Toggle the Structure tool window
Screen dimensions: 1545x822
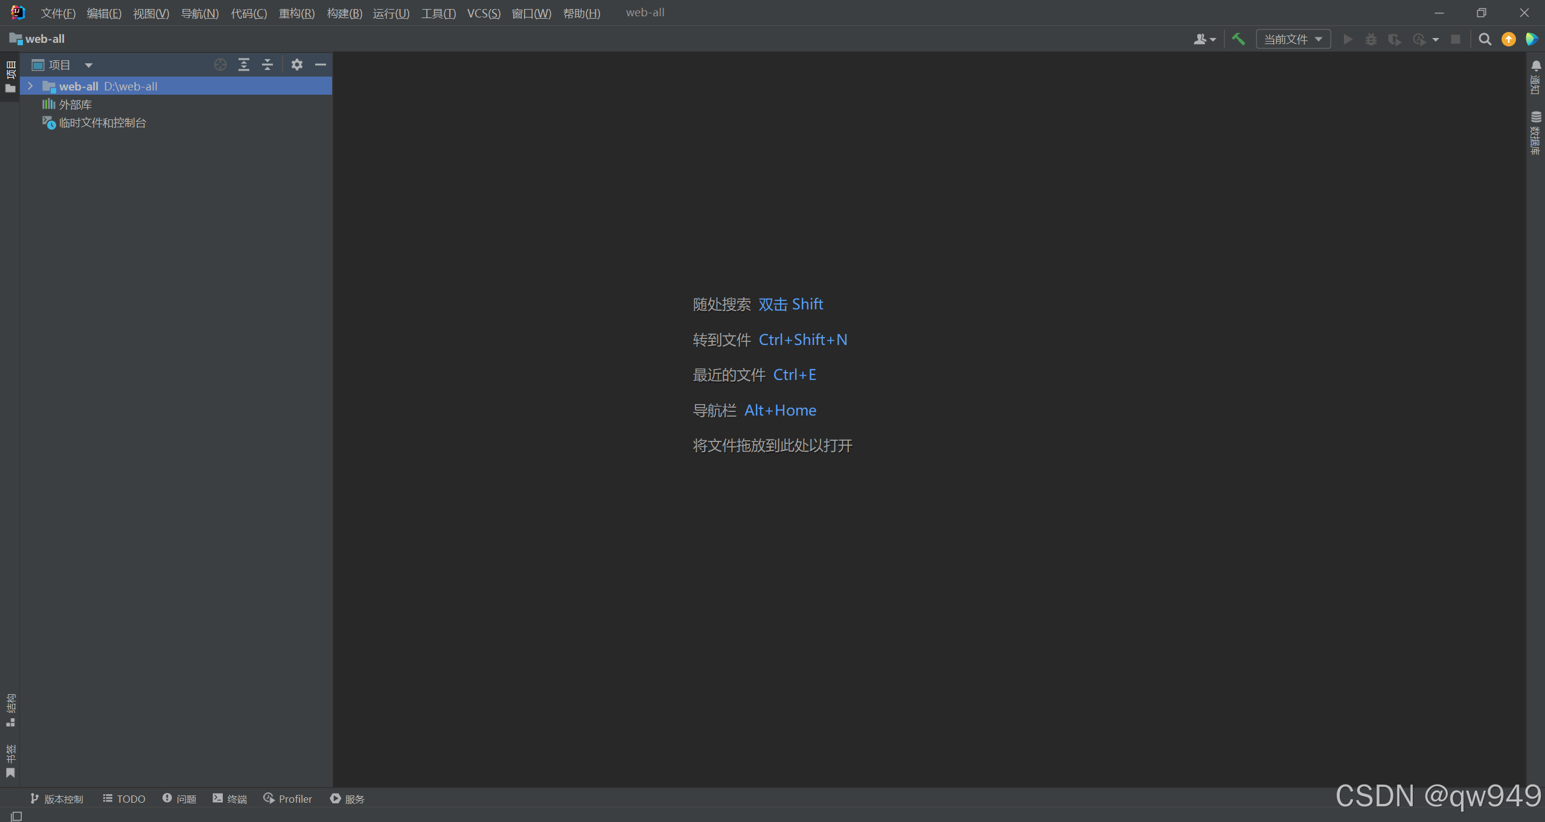[x=10, y=710]
